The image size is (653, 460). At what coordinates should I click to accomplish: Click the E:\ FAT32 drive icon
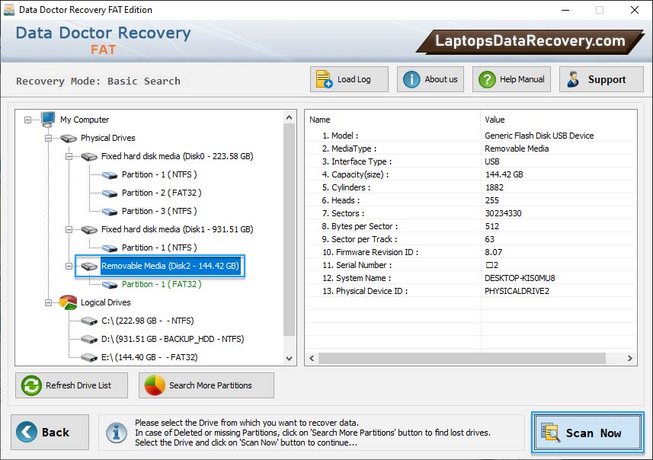(89, 358)
